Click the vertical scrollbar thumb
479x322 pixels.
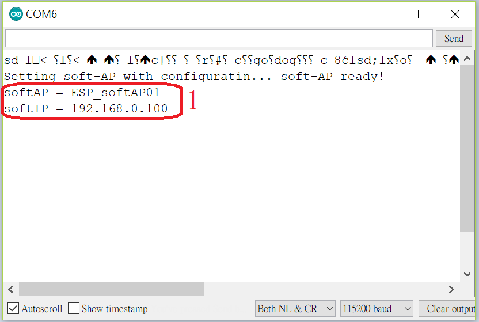467,149
